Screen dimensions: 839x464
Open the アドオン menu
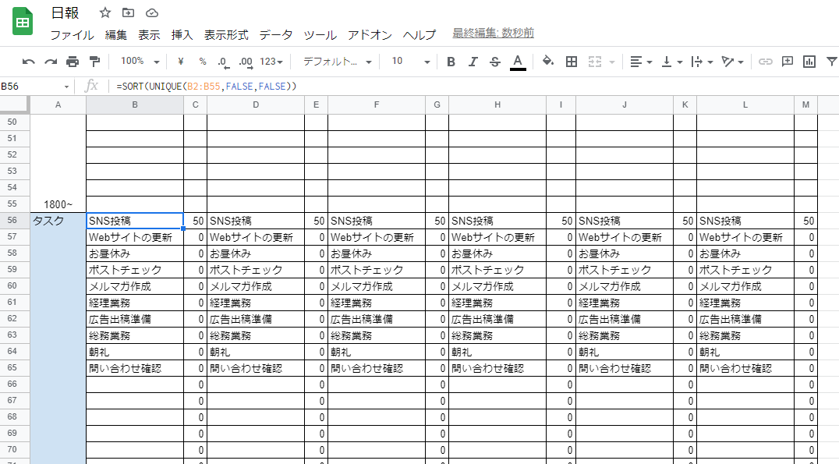tap(370, 35)
